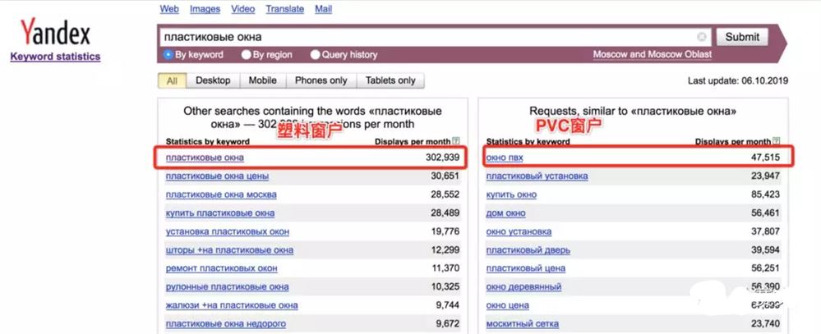Select the 30,651 displays value
This screenshot has height=334, width=821.
(444, 176)
